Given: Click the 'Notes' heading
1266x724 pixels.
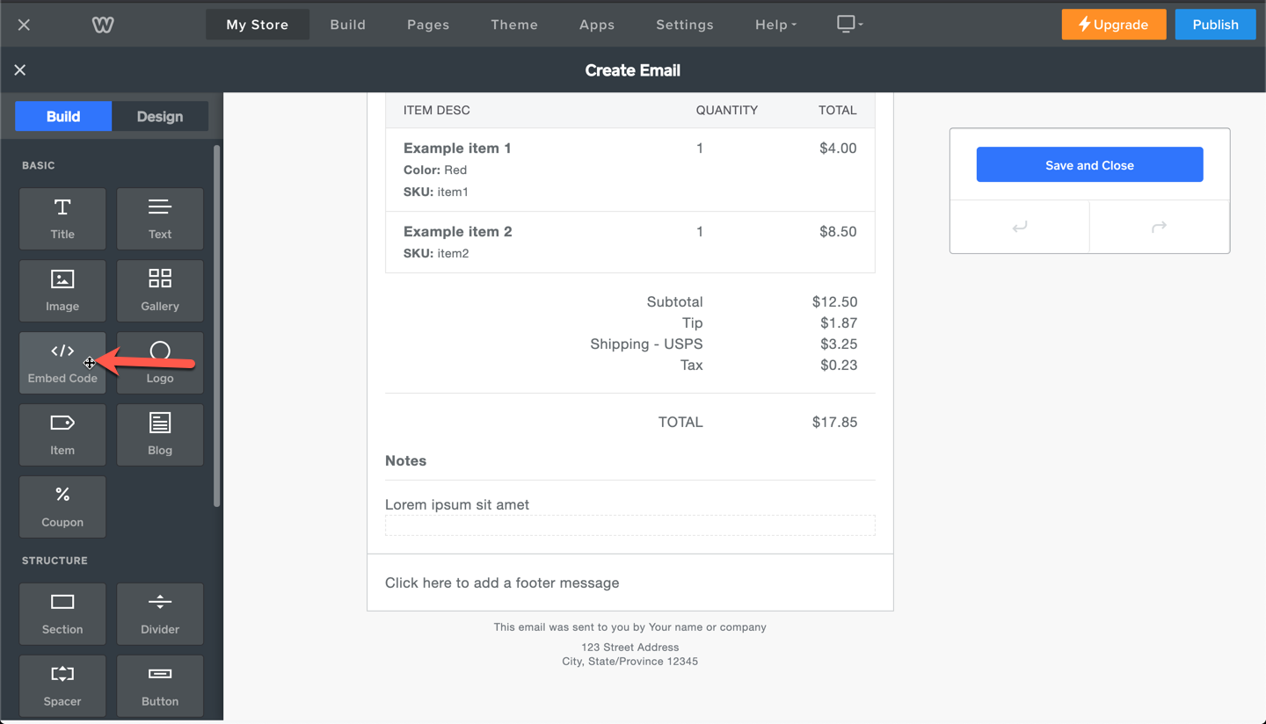Looking at the screenshot, I should 405,460.
